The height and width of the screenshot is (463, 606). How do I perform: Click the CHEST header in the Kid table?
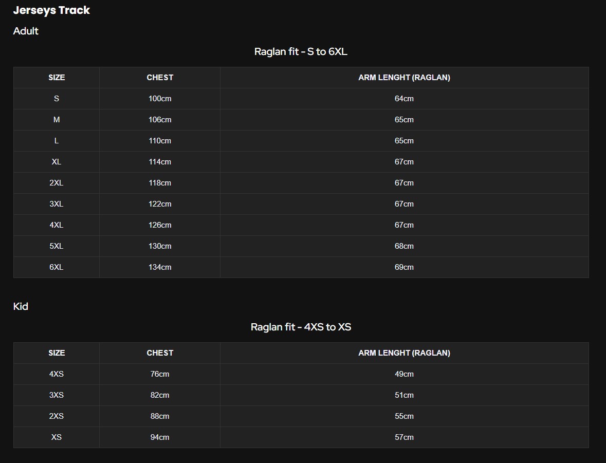coord(160,353)
